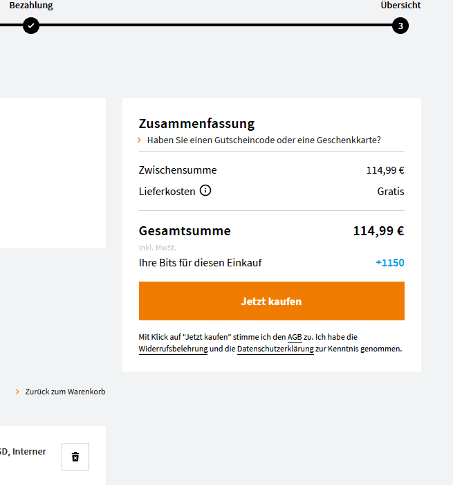The height and width of the screenshot is (485, 453).
Task: Open the Widerrufsbelehrung link
Action: click(173, 349)
